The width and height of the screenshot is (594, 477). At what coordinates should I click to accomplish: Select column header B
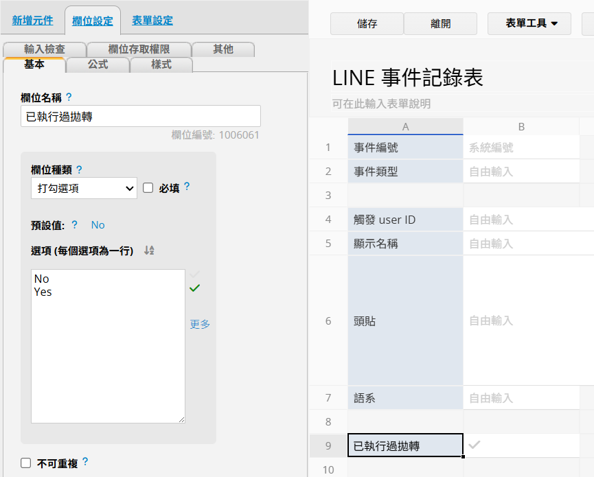tap(521, 127)
